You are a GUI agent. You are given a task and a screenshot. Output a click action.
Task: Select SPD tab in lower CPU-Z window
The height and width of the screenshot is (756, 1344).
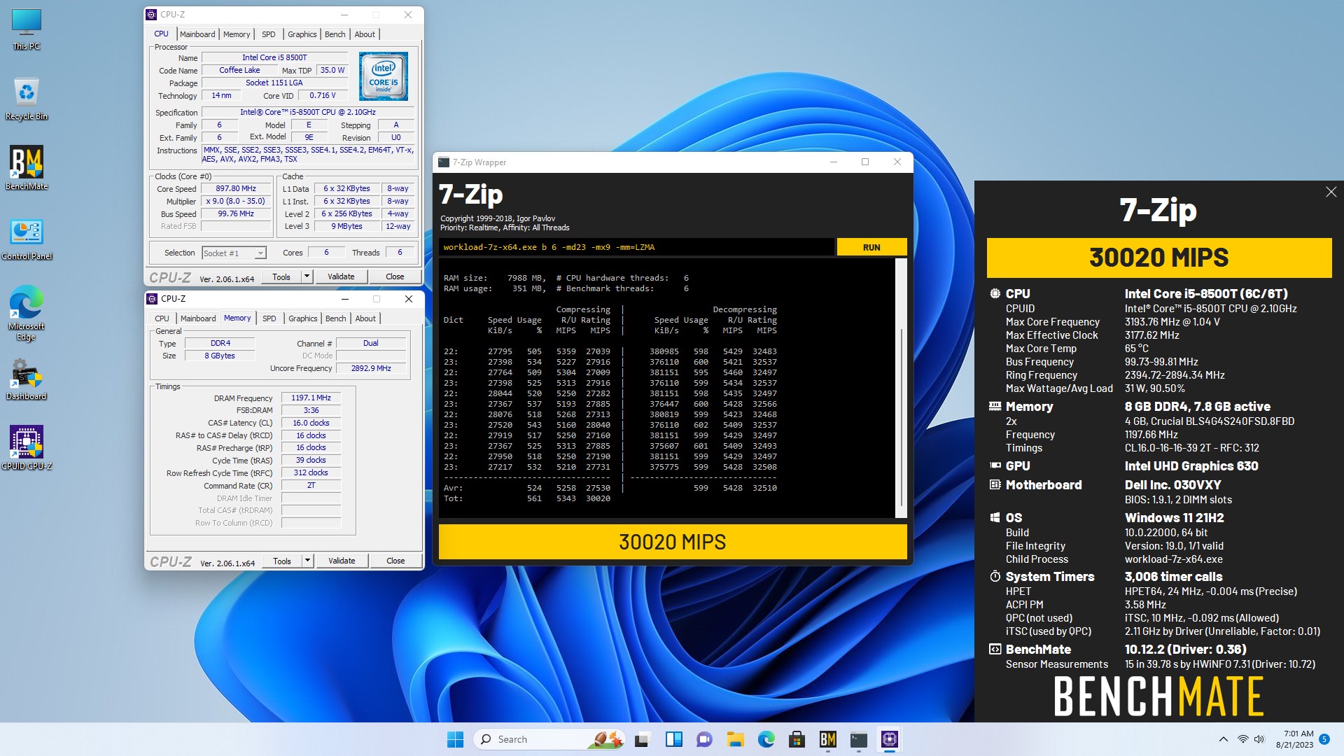269,318
